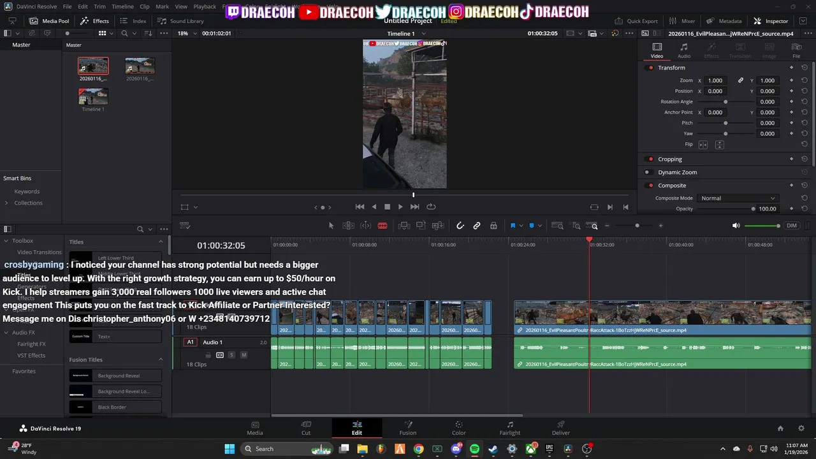Image resolution: width=816 pixels, height=459 pixels.
Task: Open the viewer zoom 18% dropdown
Action: coord(187,33)
